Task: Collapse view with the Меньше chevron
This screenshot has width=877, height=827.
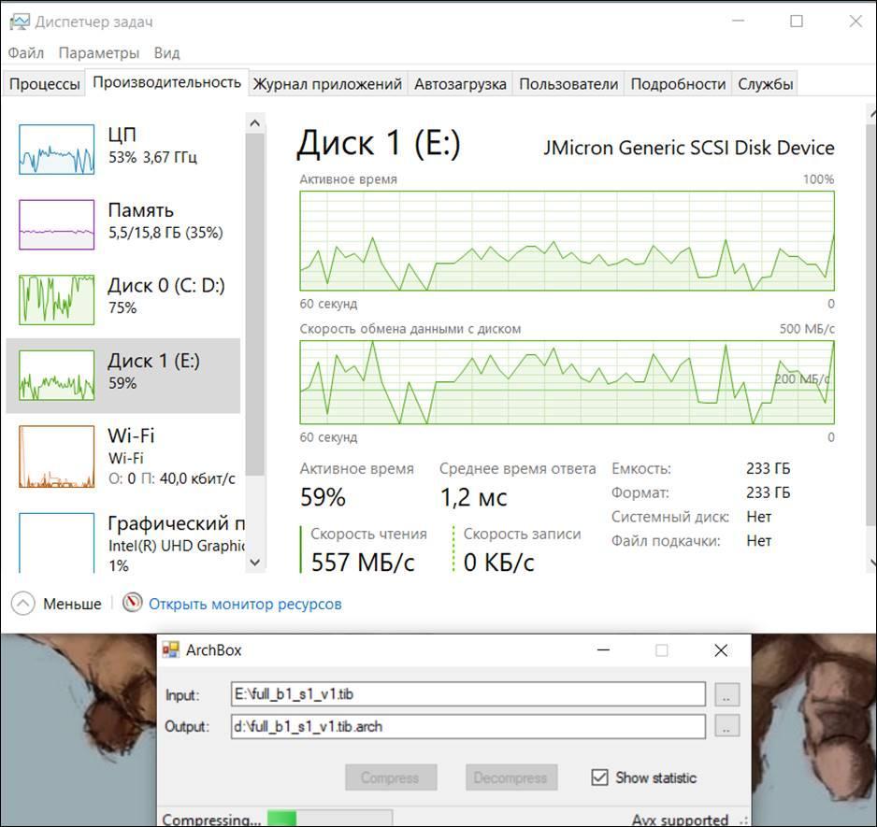Action: (23, 604)
